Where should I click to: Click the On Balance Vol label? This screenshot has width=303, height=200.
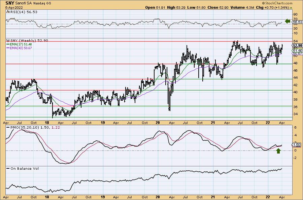[x=25, y=169]
